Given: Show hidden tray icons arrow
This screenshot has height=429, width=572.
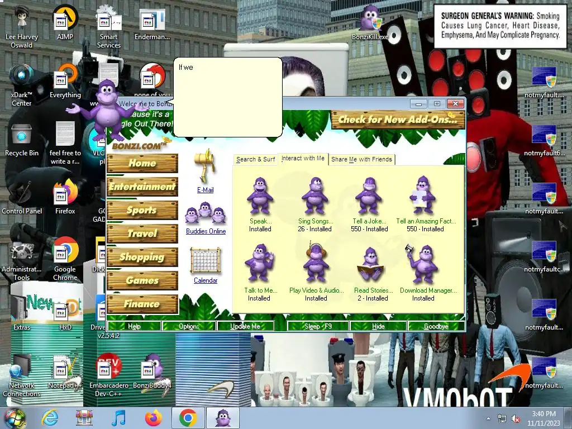Looking at the screenshot, I should (488, 418).
